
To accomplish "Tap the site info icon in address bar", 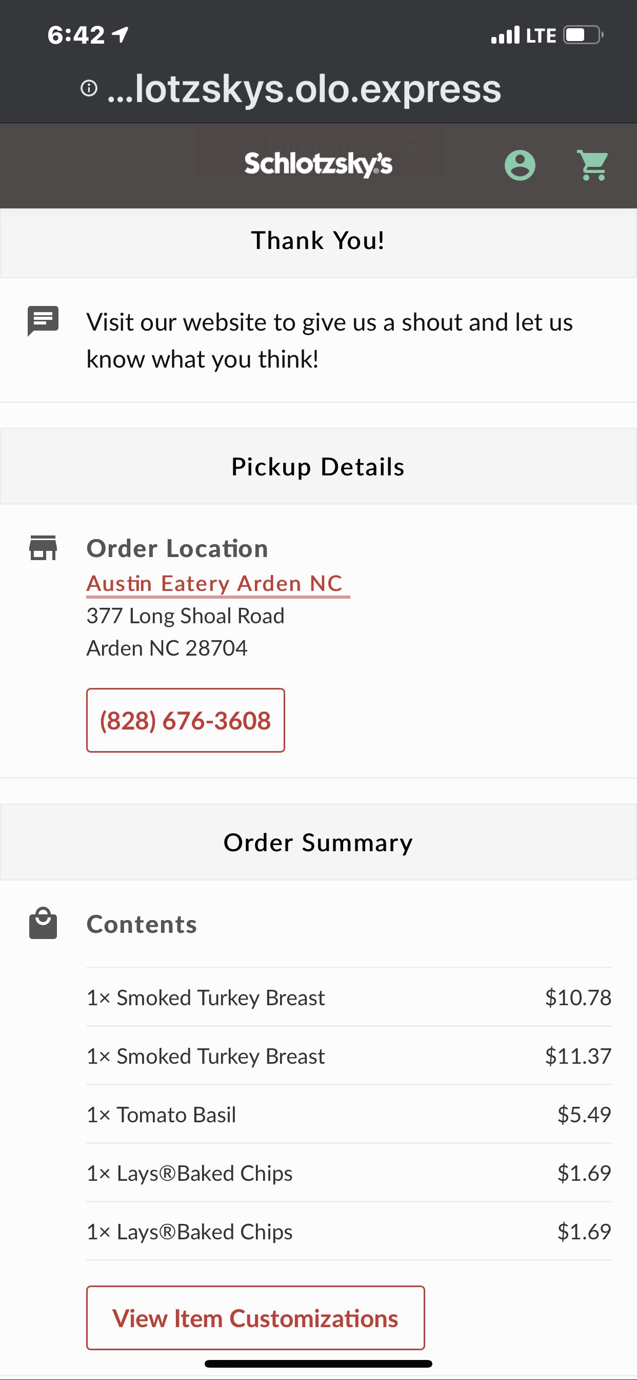I will (x=89, y=88).
